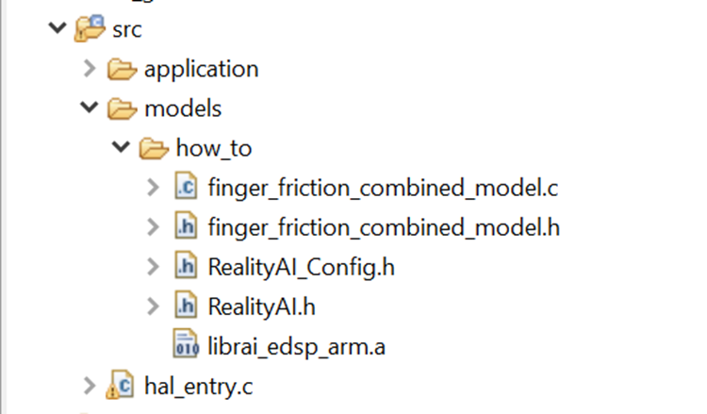The width and height of the screenshot is (707, 414).
Task: Click the C file icon for finger_friction_combined_model.c
Action: click(x=186, y=188)
